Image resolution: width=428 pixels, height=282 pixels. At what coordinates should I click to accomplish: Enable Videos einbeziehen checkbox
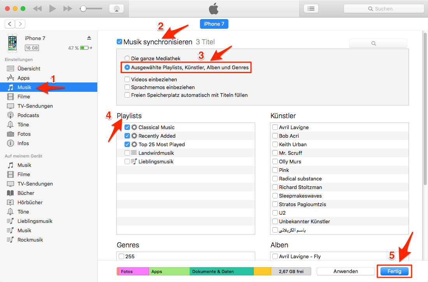pos(127,79)
